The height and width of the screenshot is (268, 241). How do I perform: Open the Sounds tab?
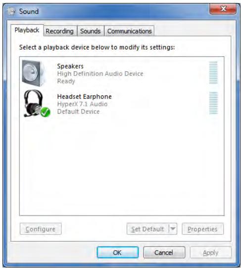(x=90, y=31)
